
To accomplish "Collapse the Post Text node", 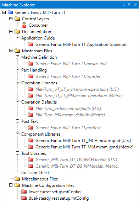I will point(17,121).
